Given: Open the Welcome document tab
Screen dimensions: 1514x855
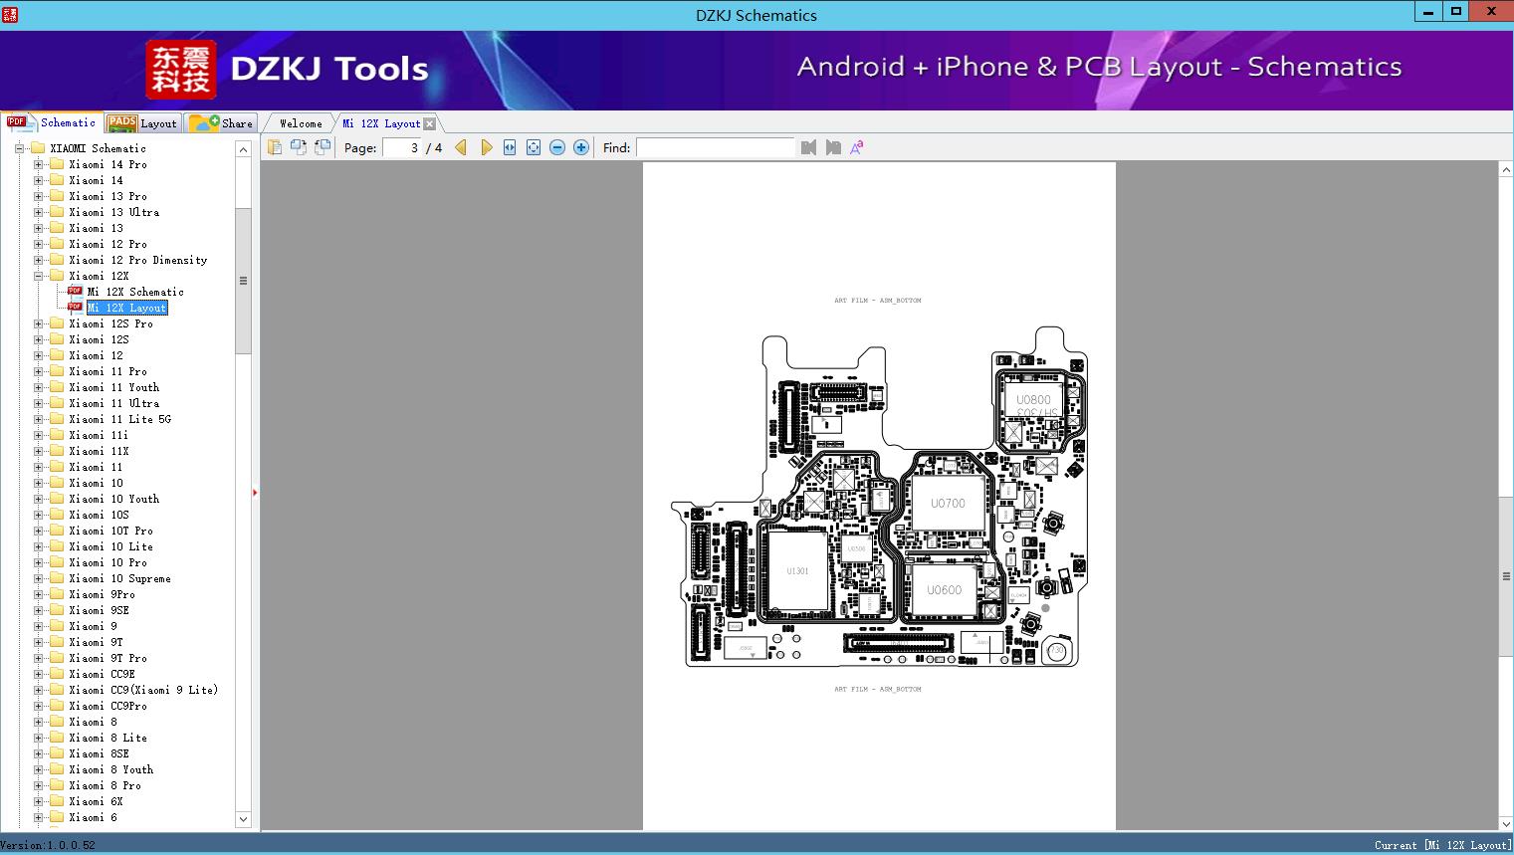Looking at the screenshot, I should pos(301,123).
